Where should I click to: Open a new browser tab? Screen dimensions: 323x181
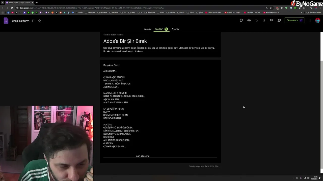[x=37, y=3]
